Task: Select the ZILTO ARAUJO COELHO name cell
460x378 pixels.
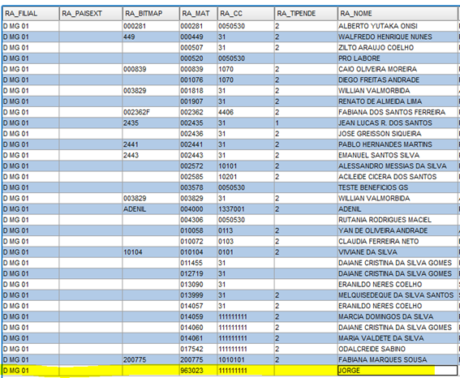Action: [x=398, y=48]
